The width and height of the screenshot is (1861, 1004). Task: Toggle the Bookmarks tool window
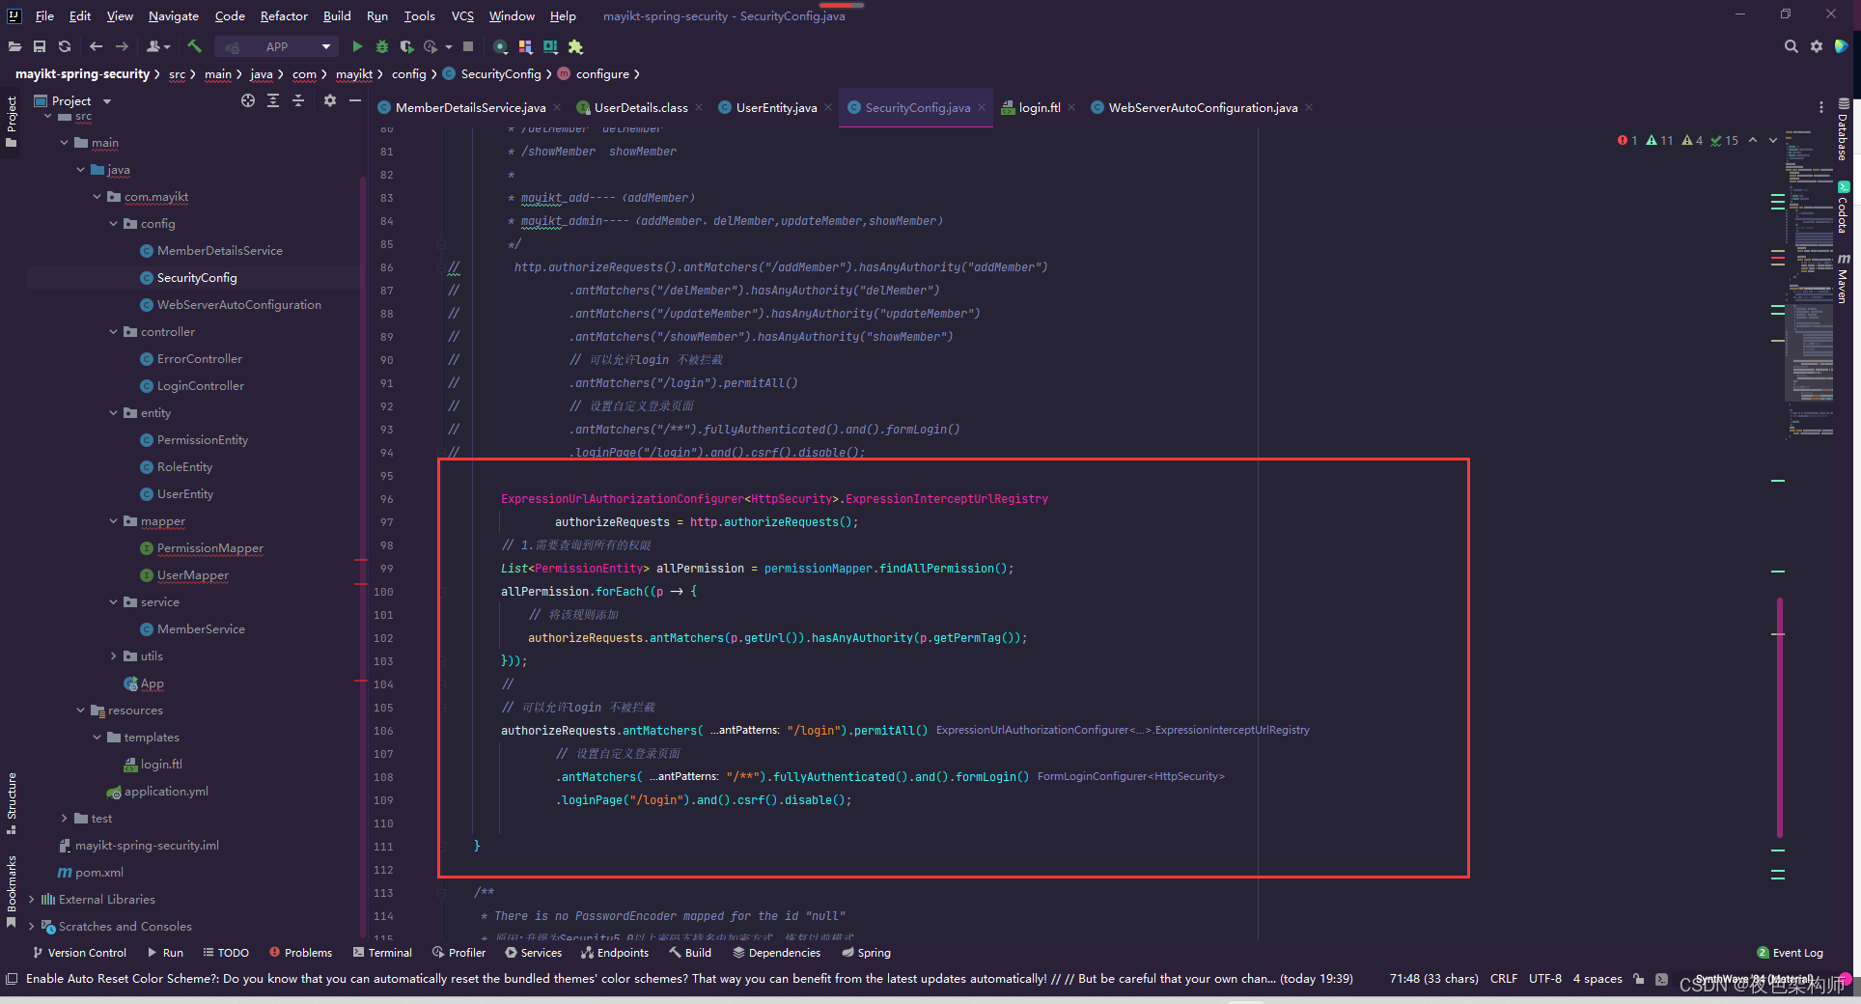point(12,891)
